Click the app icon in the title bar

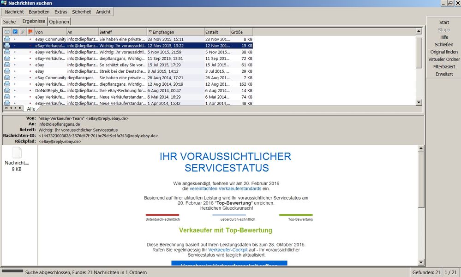(4, 3)
